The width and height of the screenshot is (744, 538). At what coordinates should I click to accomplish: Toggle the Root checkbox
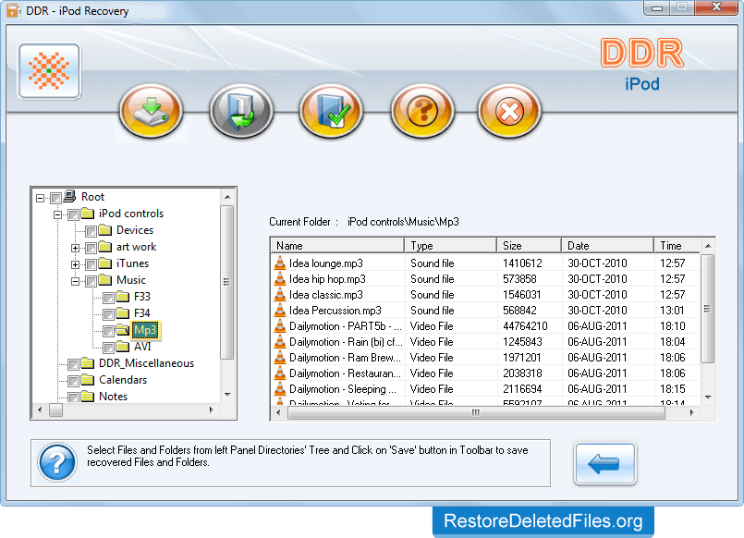point(55,198)
